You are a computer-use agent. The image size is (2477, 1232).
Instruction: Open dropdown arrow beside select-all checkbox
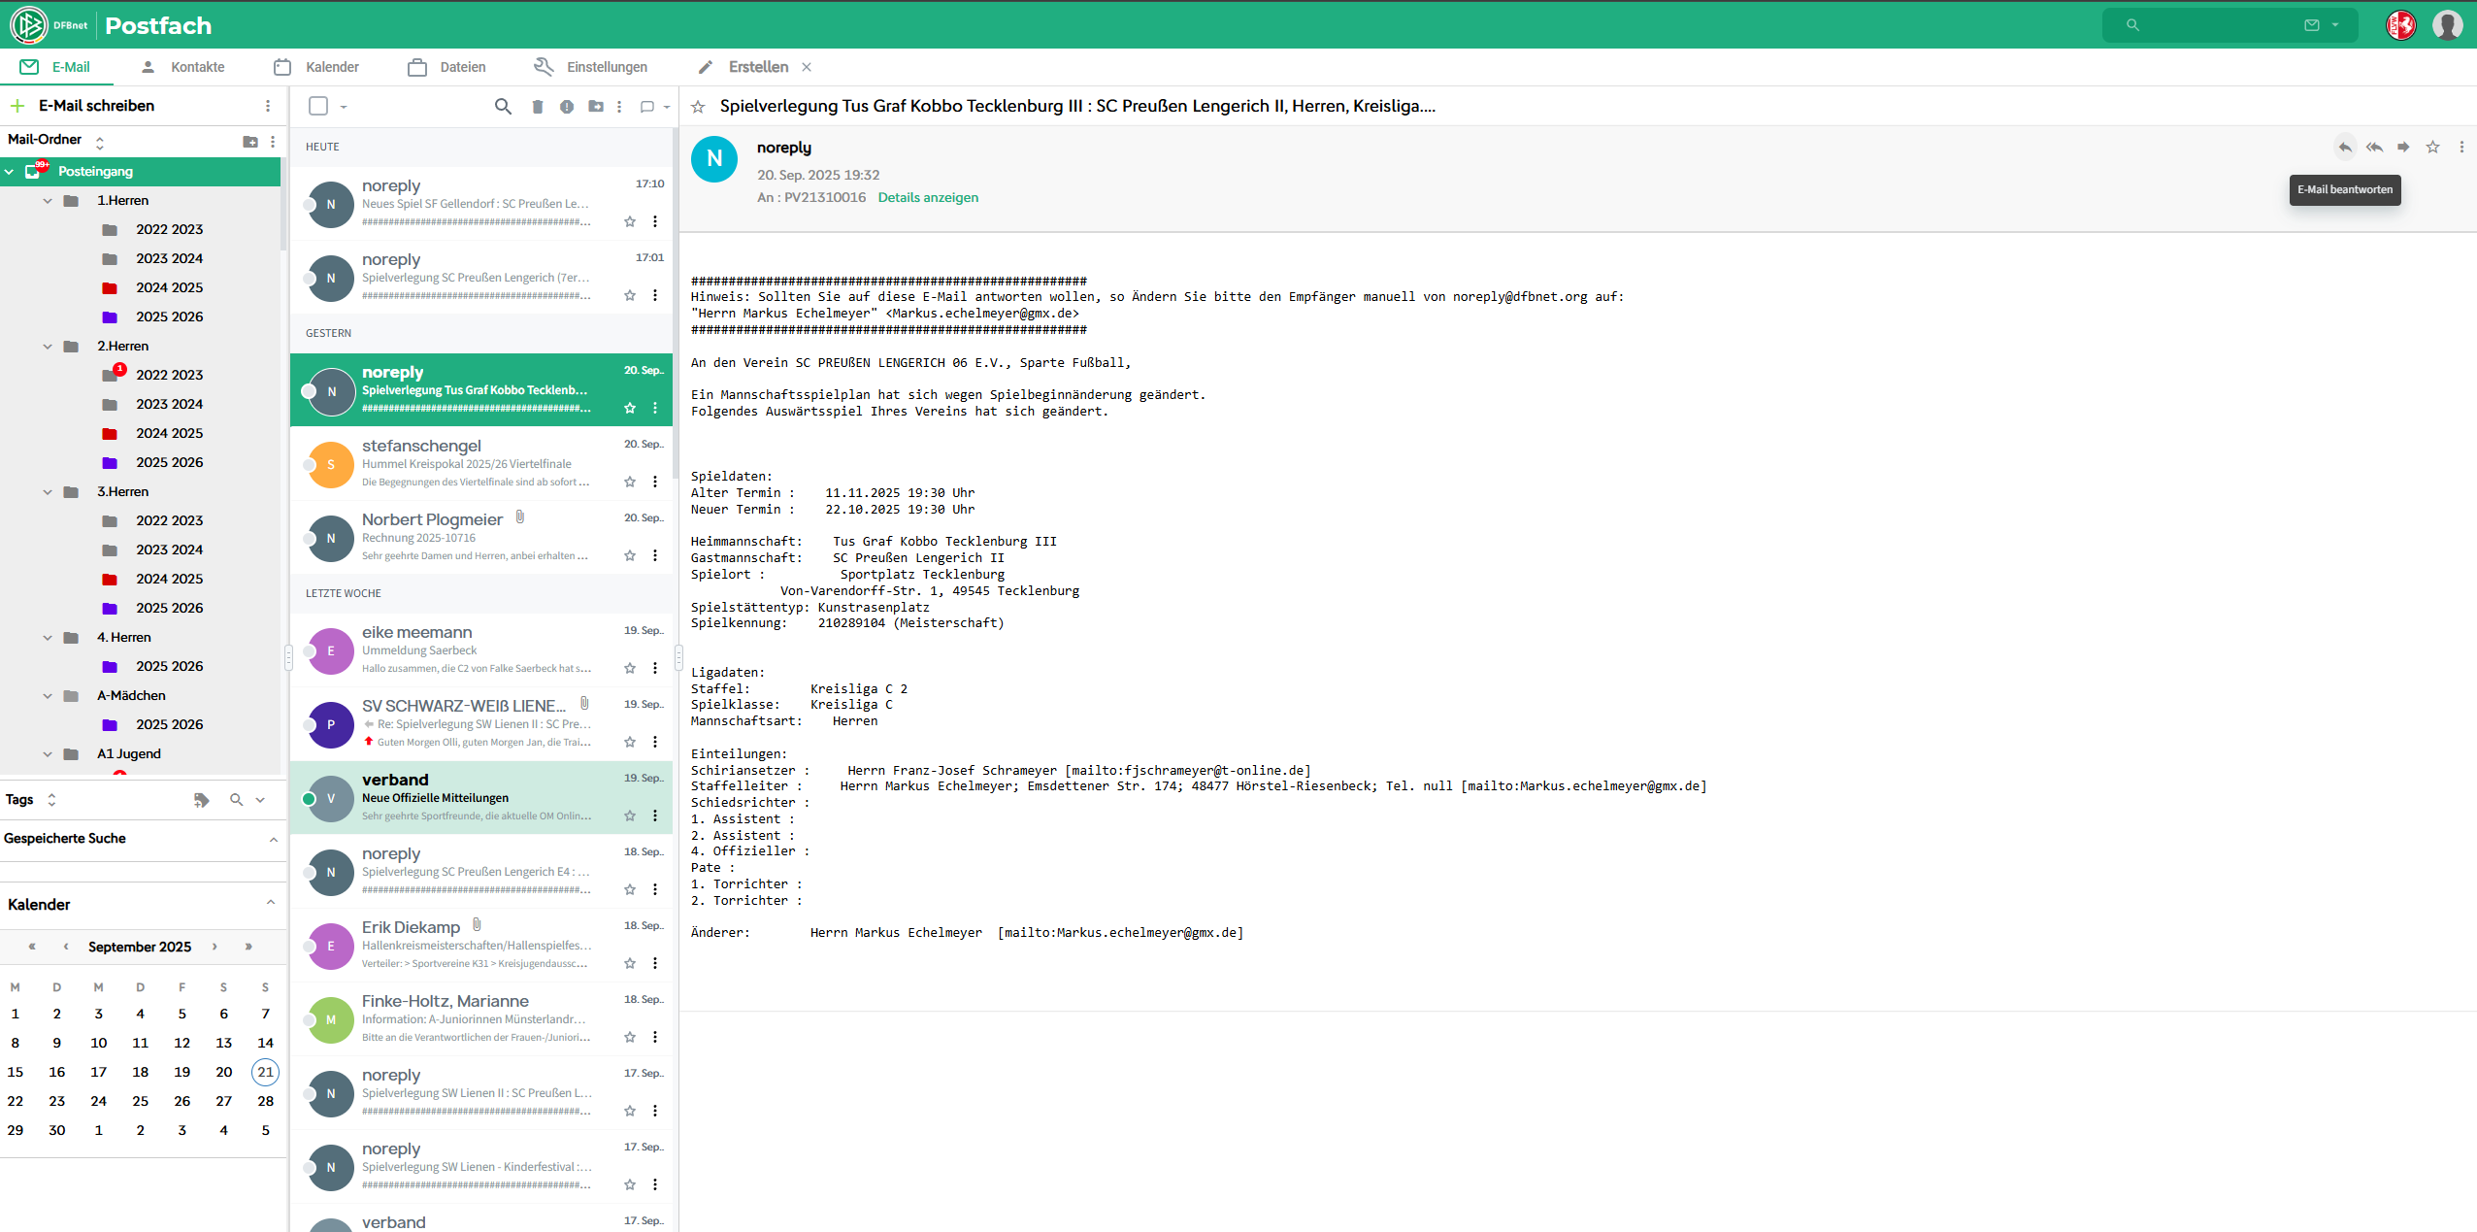[x=344, y=107]
